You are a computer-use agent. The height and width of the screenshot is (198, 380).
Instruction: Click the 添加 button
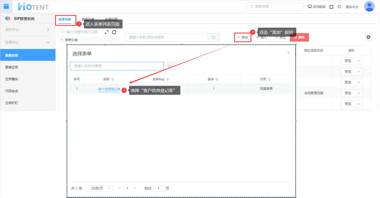(x=243, y=37)
